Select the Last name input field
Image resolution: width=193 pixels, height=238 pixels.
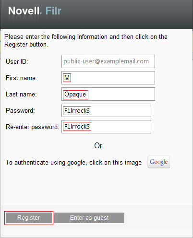click(108, 94)
